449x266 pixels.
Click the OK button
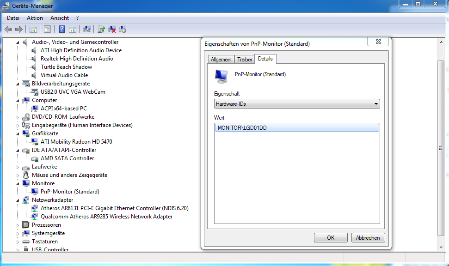point(331,238)
